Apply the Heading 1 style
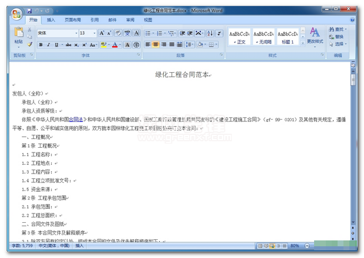This screenshot has height=258, width=364. [x=288, y=37]
